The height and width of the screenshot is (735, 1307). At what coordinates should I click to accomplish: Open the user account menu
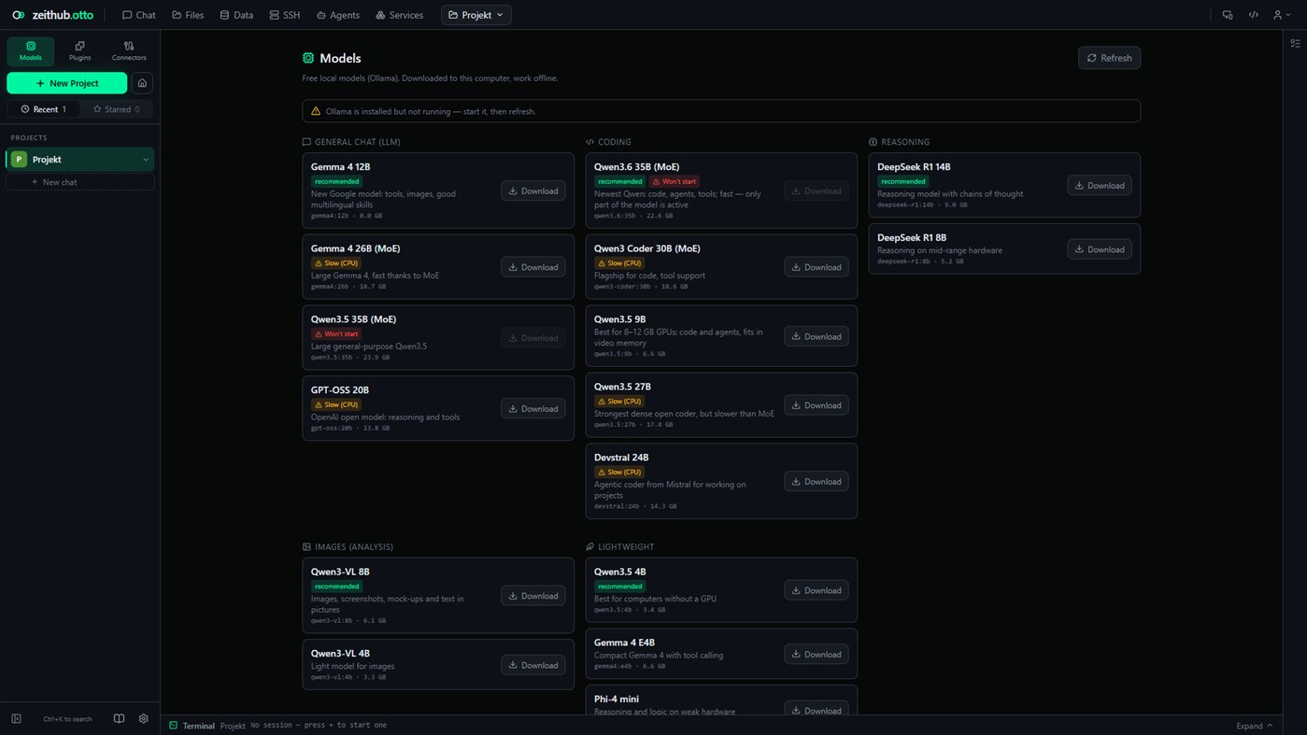tap(1281, 15)
